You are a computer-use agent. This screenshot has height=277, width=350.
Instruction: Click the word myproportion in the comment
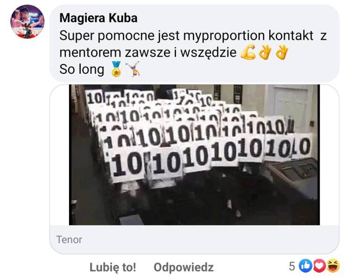224,36
